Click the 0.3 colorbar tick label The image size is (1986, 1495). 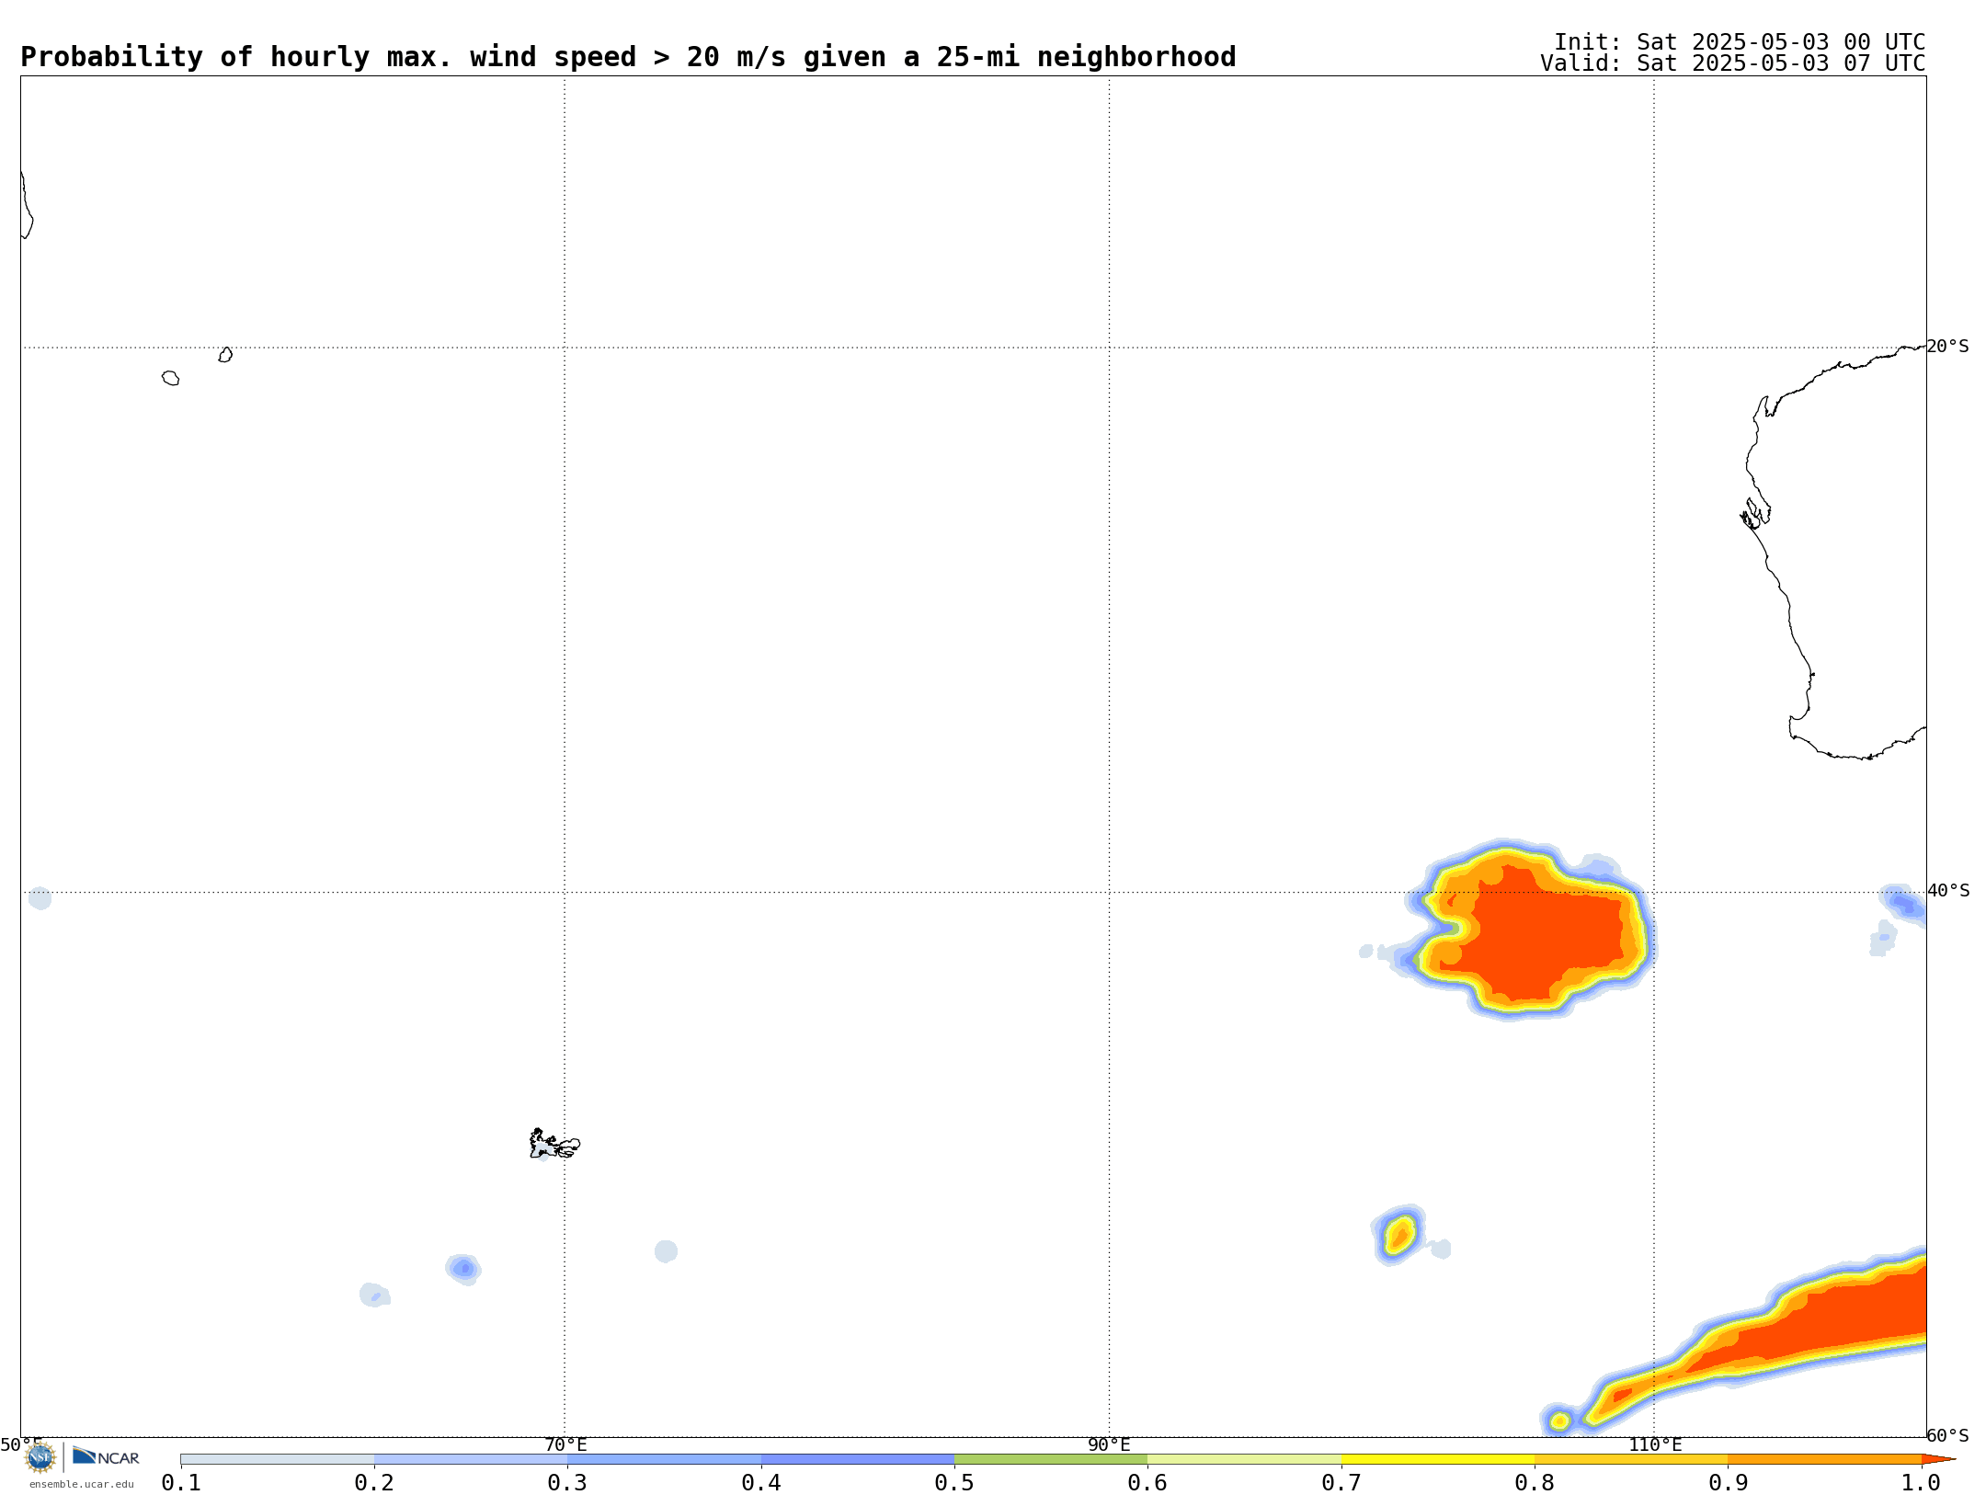567,1482
